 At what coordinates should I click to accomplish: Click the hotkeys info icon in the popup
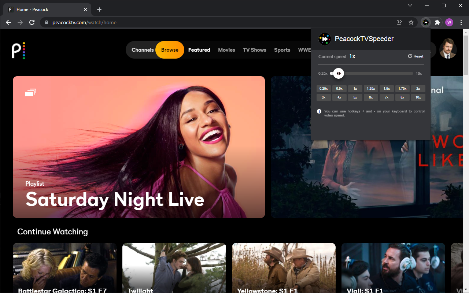tap(319, 111)
